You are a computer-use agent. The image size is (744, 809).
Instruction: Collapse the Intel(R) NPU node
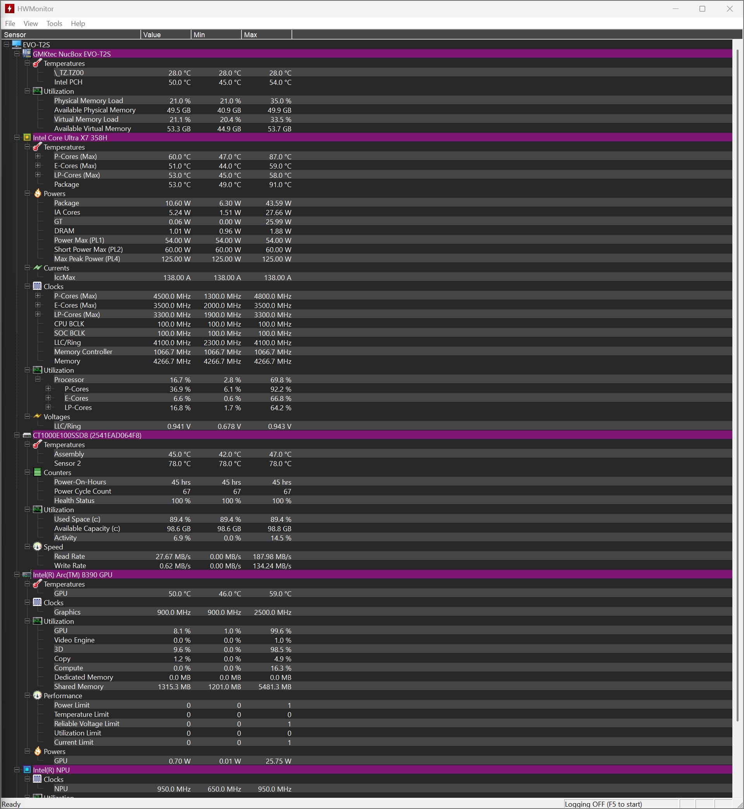point(17,769)
